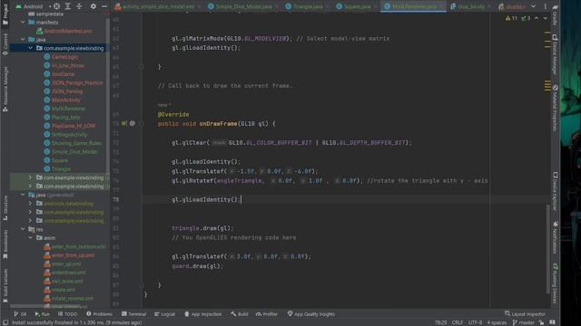The height and width of the screenshot is (326, 581).
Task: Open Build tool window
Action: click(x=240, y=314)
